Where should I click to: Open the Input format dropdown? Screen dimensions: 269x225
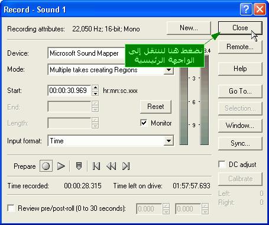(168, 141)
